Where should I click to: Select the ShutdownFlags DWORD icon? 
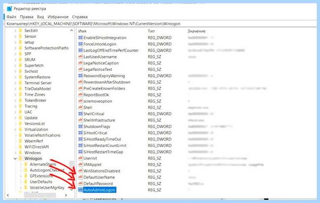click(81, 126)
